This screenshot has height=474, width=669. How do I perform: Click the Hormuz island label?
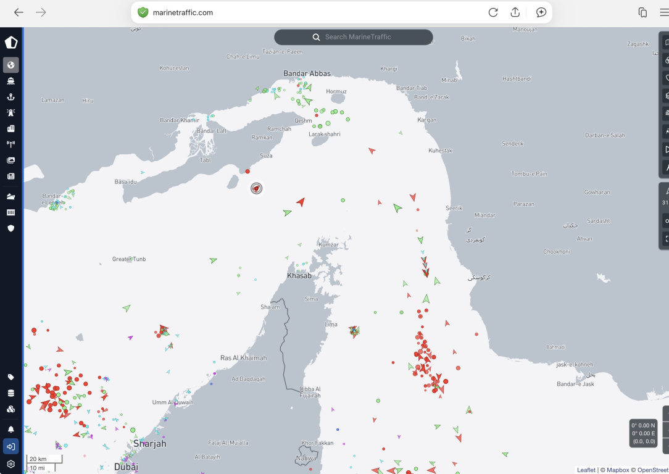coord(336,91)
